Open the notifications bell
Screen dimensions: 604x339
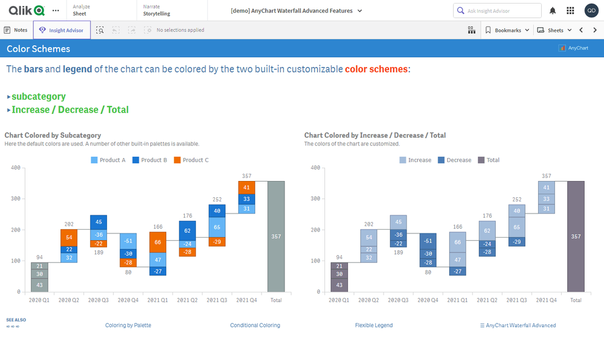click(x=553, y=11)
